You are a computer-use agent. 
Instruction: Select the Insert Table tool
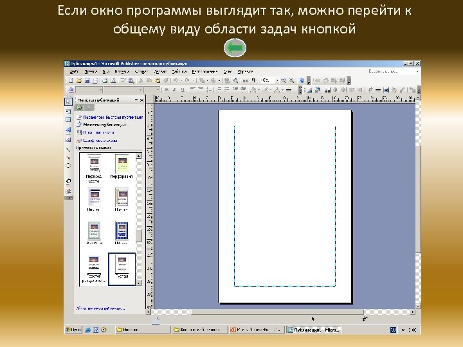point(69,120)
